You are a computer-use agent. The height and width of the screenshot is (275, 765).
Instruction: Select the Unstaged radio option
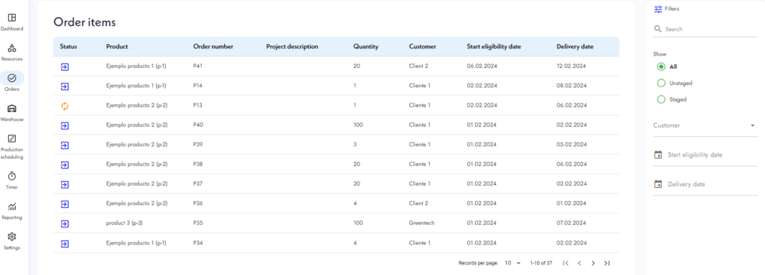tap(661, 83)
